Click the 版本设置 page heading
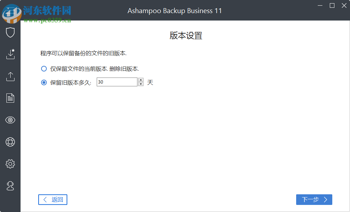This screenshot has width=350, height=212. coord(186,36)
